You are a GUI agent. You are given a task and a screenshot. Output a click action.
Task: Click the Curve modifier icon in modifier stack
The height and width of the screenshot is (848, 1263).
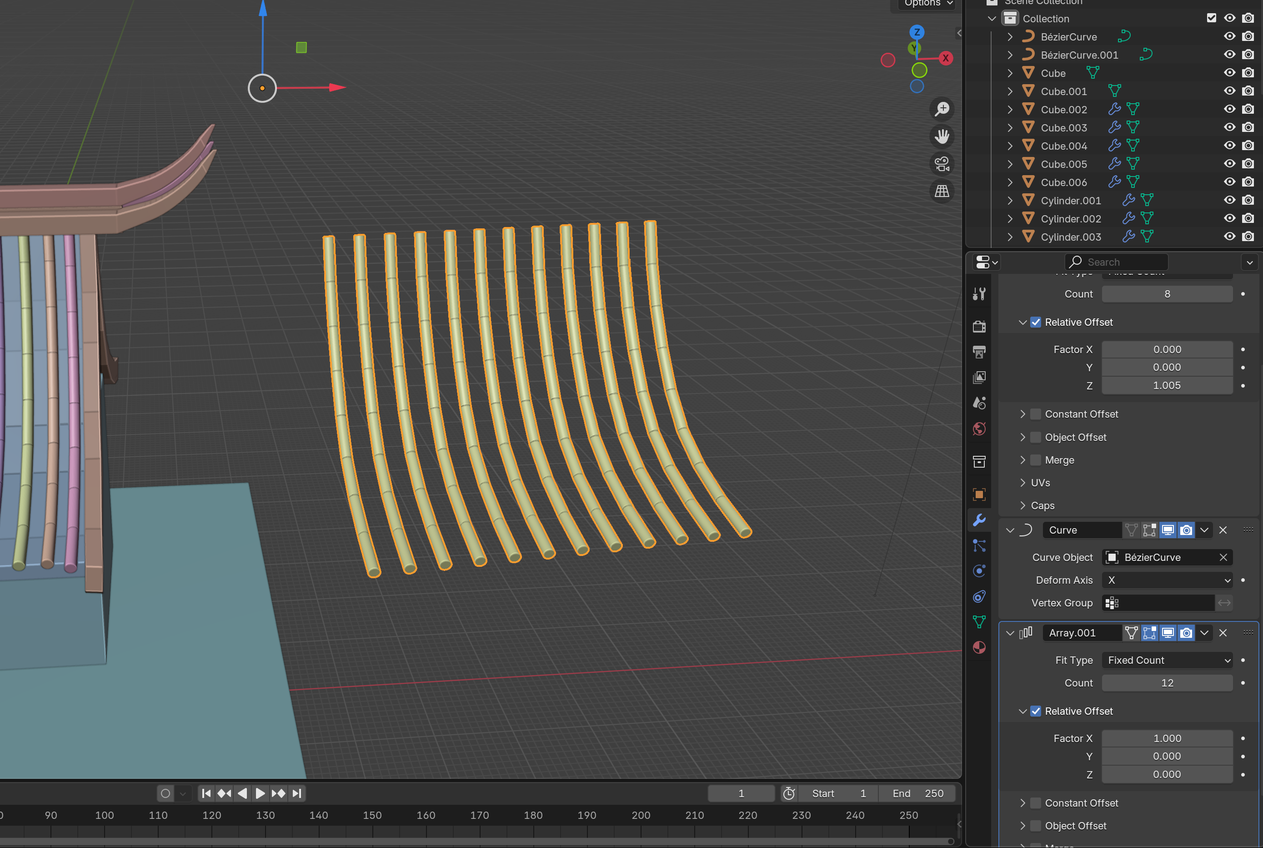(x=1026, y=529)
